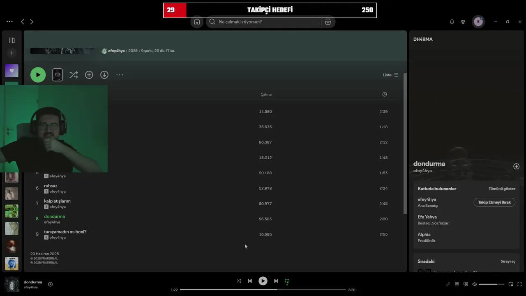Viewport: 526px width, 296px height.
Task: Select the track 'kalp atışlarım'
Action: (57, 201)
